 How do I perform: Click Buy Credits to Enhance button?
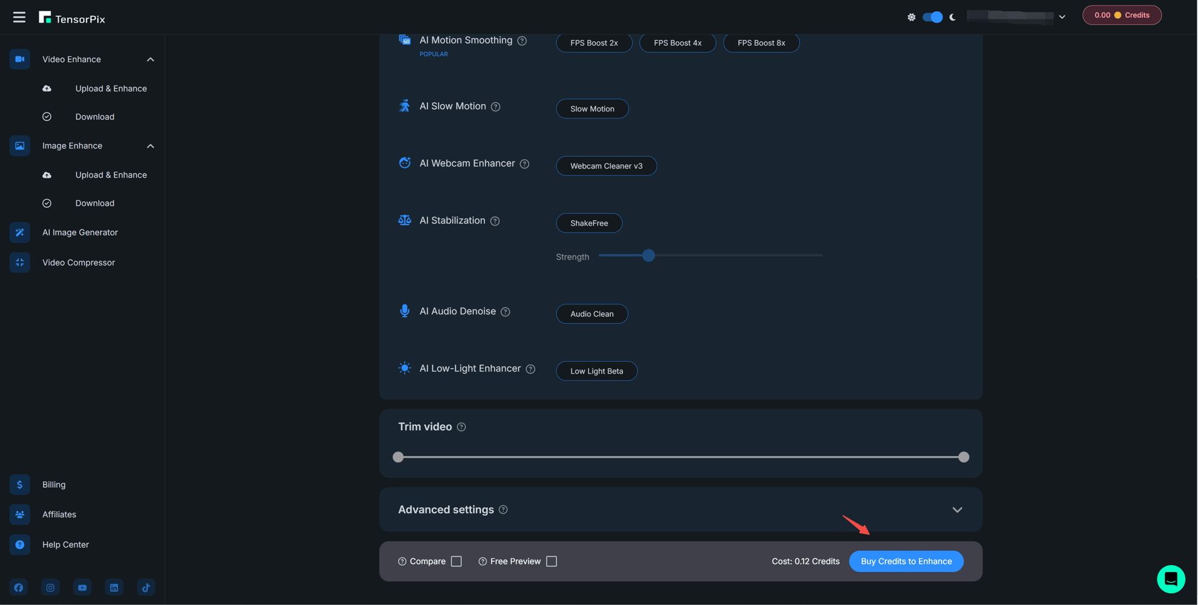click(x=906, y=561)
